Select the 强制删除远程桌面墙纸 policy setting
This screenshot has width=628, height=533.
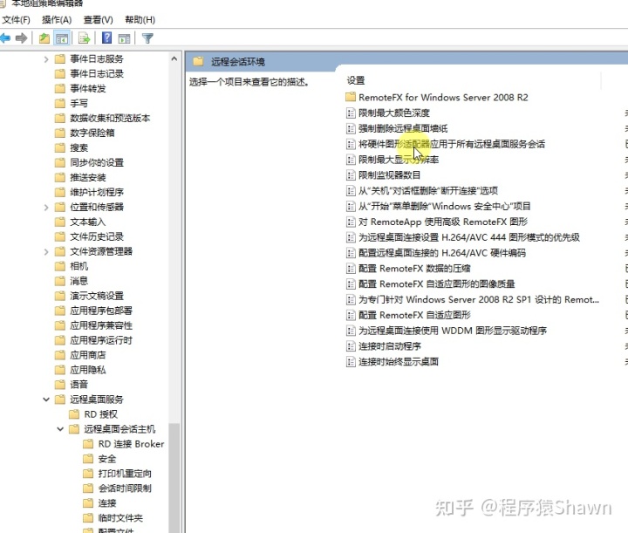[x=402, y=128]
